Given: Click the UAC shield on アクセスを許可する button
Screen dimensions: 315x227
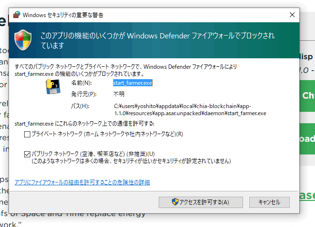Looking at the screenshot, I should (x=175, y=202).
